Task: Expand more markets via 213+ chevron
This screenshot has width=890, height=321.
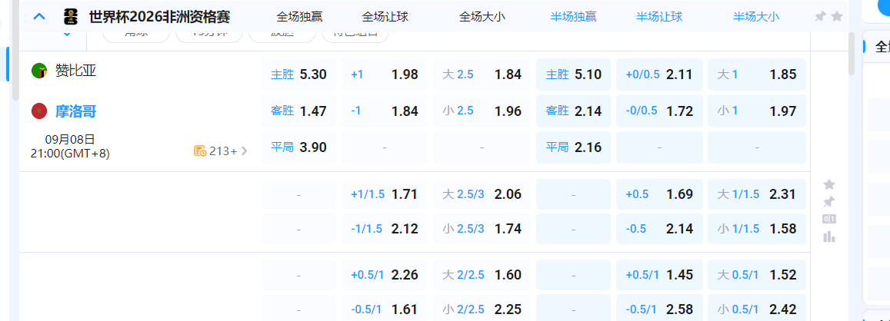Action: (x=245, y=151)
